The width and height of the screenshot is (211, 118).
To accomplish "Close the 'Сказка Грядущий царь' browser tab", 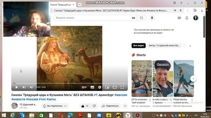I will tap(73, 5).
